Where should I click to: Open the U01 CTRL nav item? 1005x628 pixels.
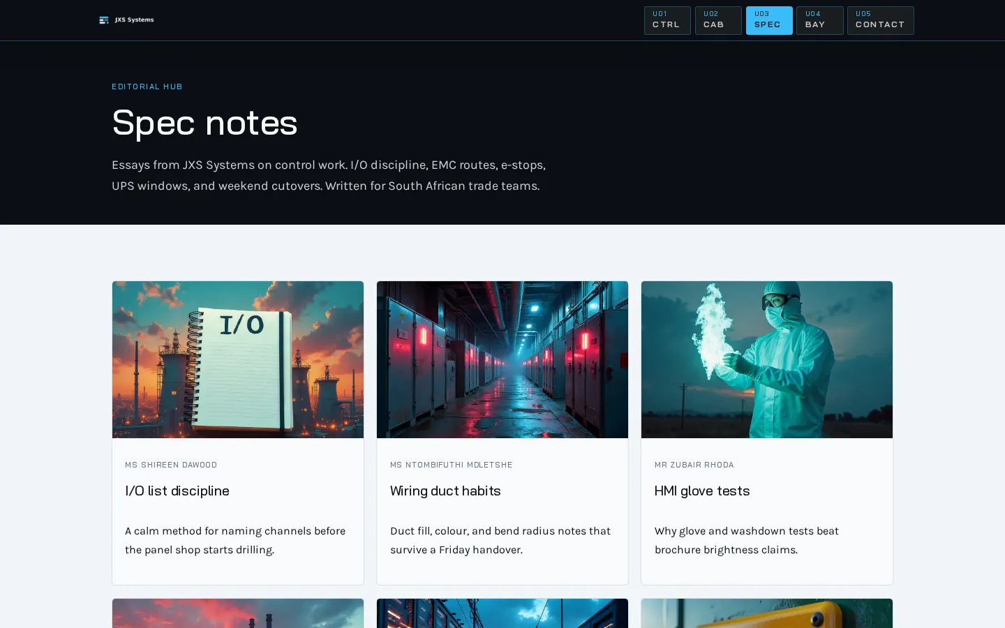(x=667, y=20)
